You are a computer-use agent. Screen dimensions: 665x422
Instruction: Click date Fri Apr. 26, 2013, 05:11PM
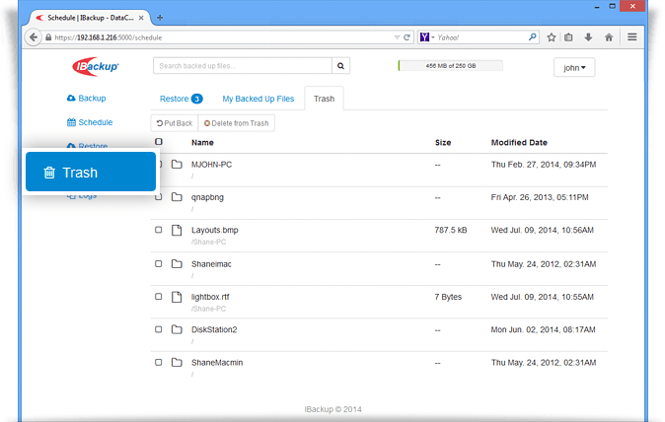tap(540, 197)
